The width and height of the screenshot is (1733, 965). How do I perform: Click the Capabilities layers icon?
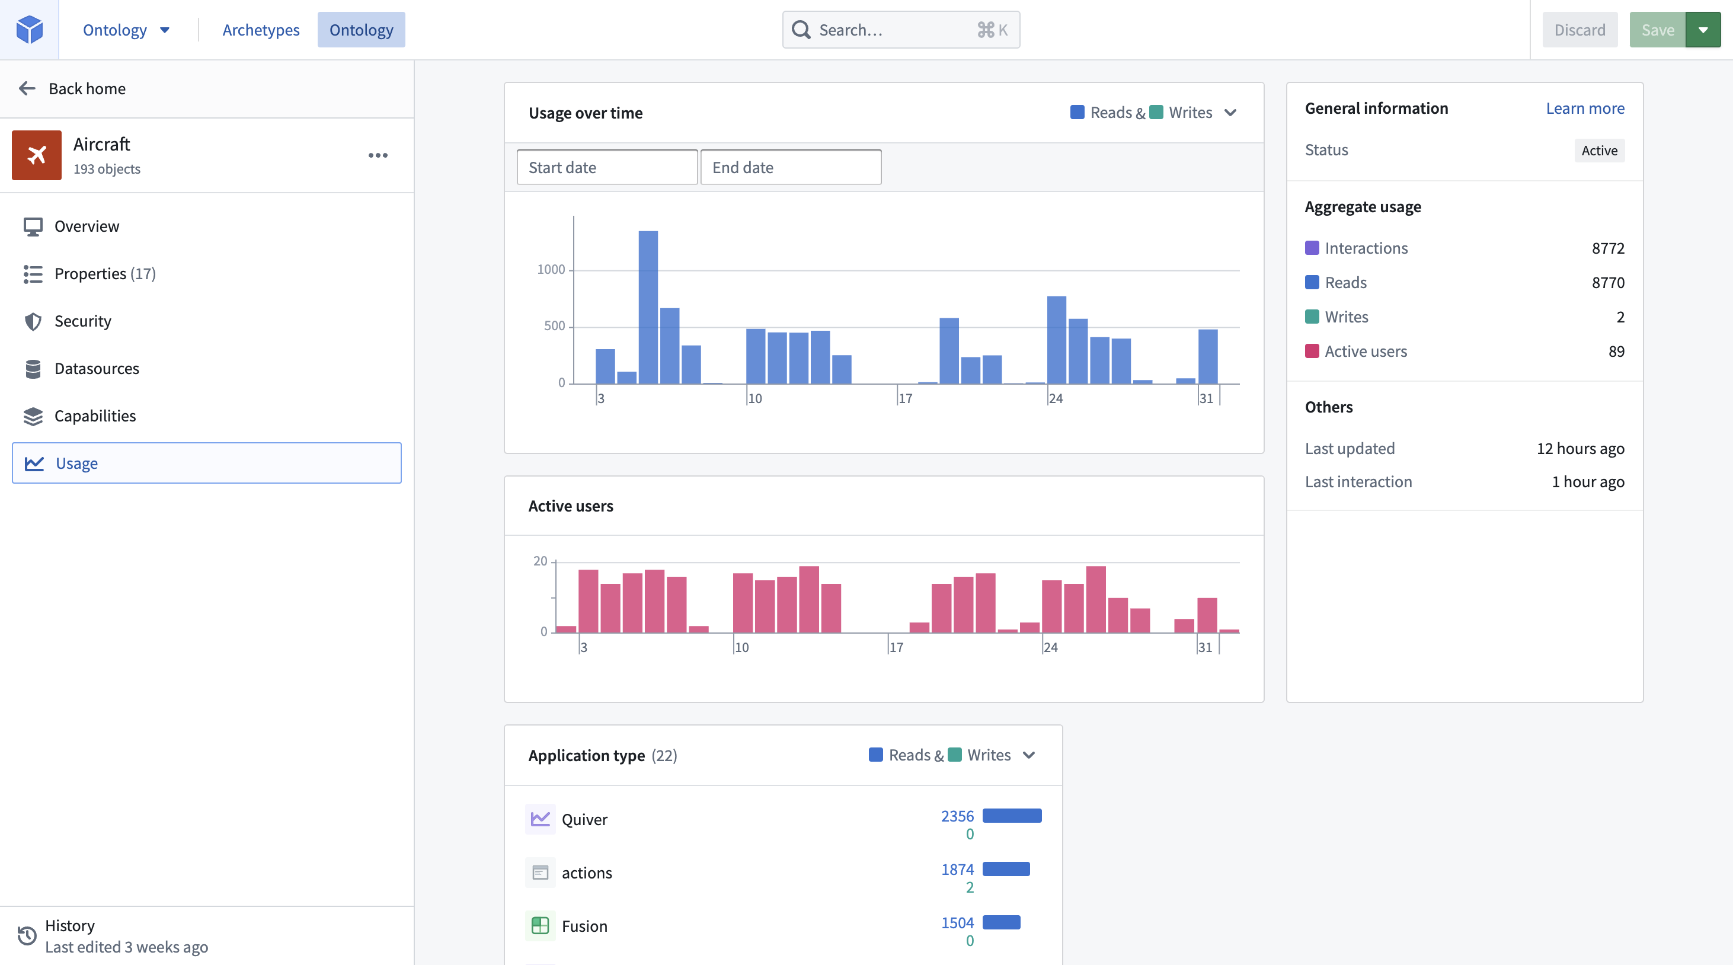pos(32,416)
